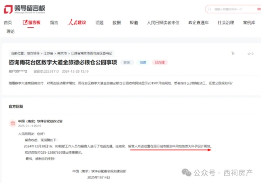The height and width of the screenshot is (184, 261).
Task: Click the 江苏省 breadcrumb link
Action: [x=48, y=53]
